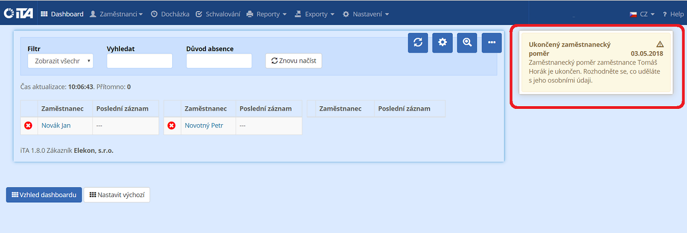Open the CZ language selector
The width and height of the screenshot is (687, 233).
pyautogui.click(x=643, y=14)
